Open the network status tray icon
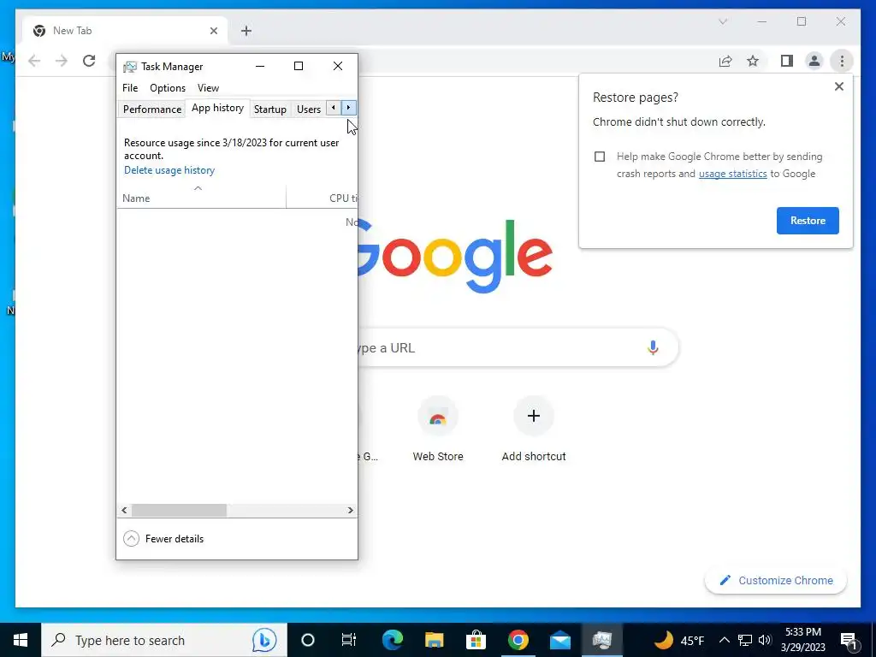 tap(745, 640)
